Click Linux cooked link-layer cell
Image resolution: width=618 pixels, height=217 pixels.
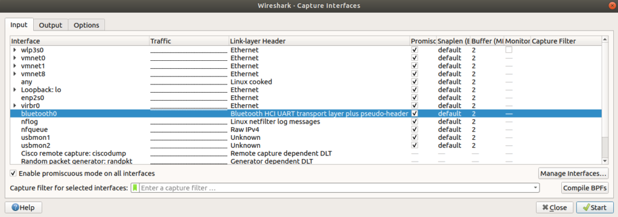(251, 82)
